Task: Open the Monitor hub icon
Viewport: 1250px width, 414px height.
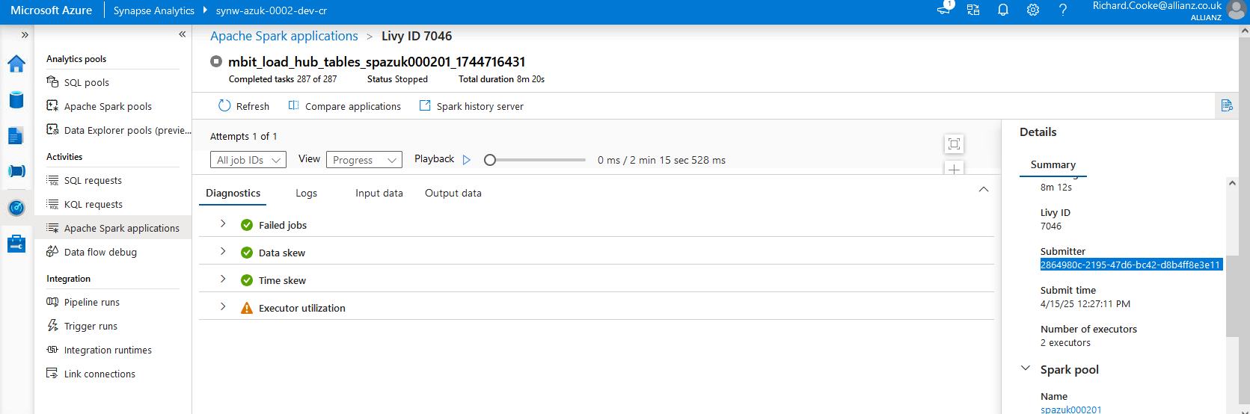Action: 16,208
